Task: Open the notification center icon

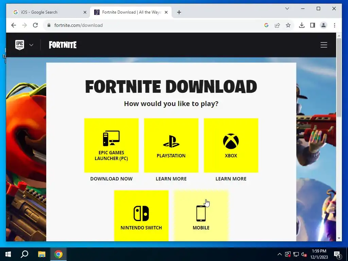Action: pos(337,254)
